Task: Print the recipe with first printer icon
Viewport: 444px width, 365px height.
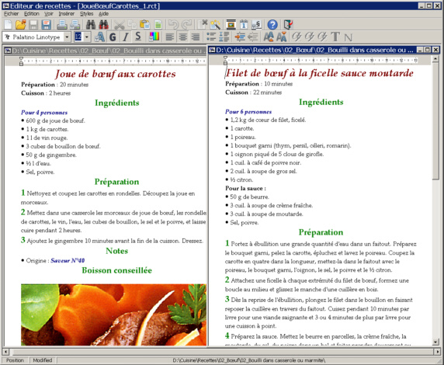Action: pyautogui.click(x=62, y=25)
